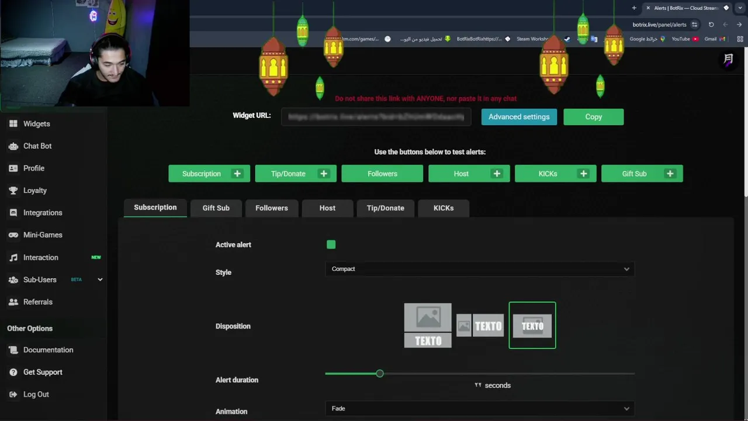The width and height of the screenshot is (748, 421).
Task: Switch to the Tip/Donate tab
Action: (386, 208)
